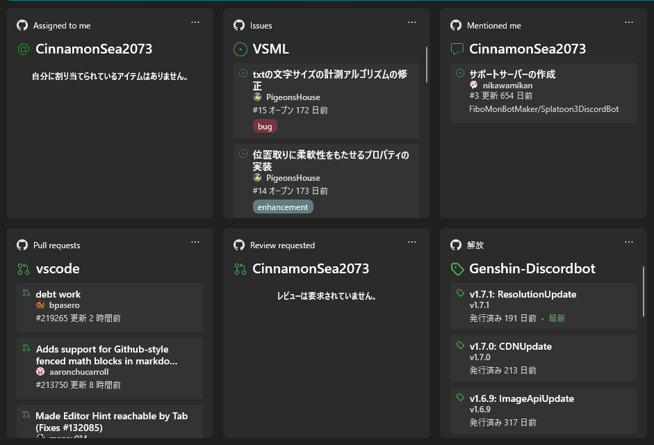Open Adds support for Github-style fenced math PR
This screenshot has height=445, width=654.
tap(110, 369)
